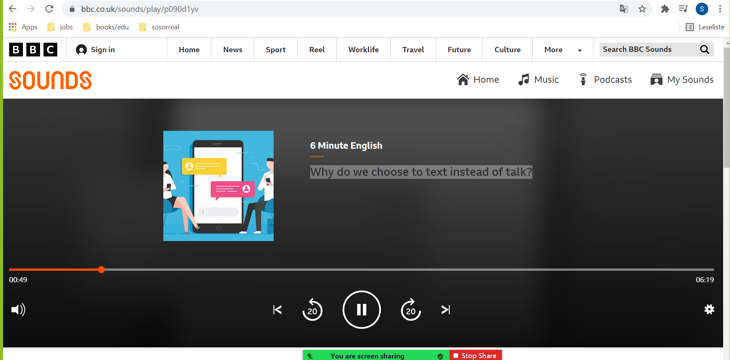Screen dimensions: 730x360
Task: Open the Culture nav item
Action: pos(507,50)
